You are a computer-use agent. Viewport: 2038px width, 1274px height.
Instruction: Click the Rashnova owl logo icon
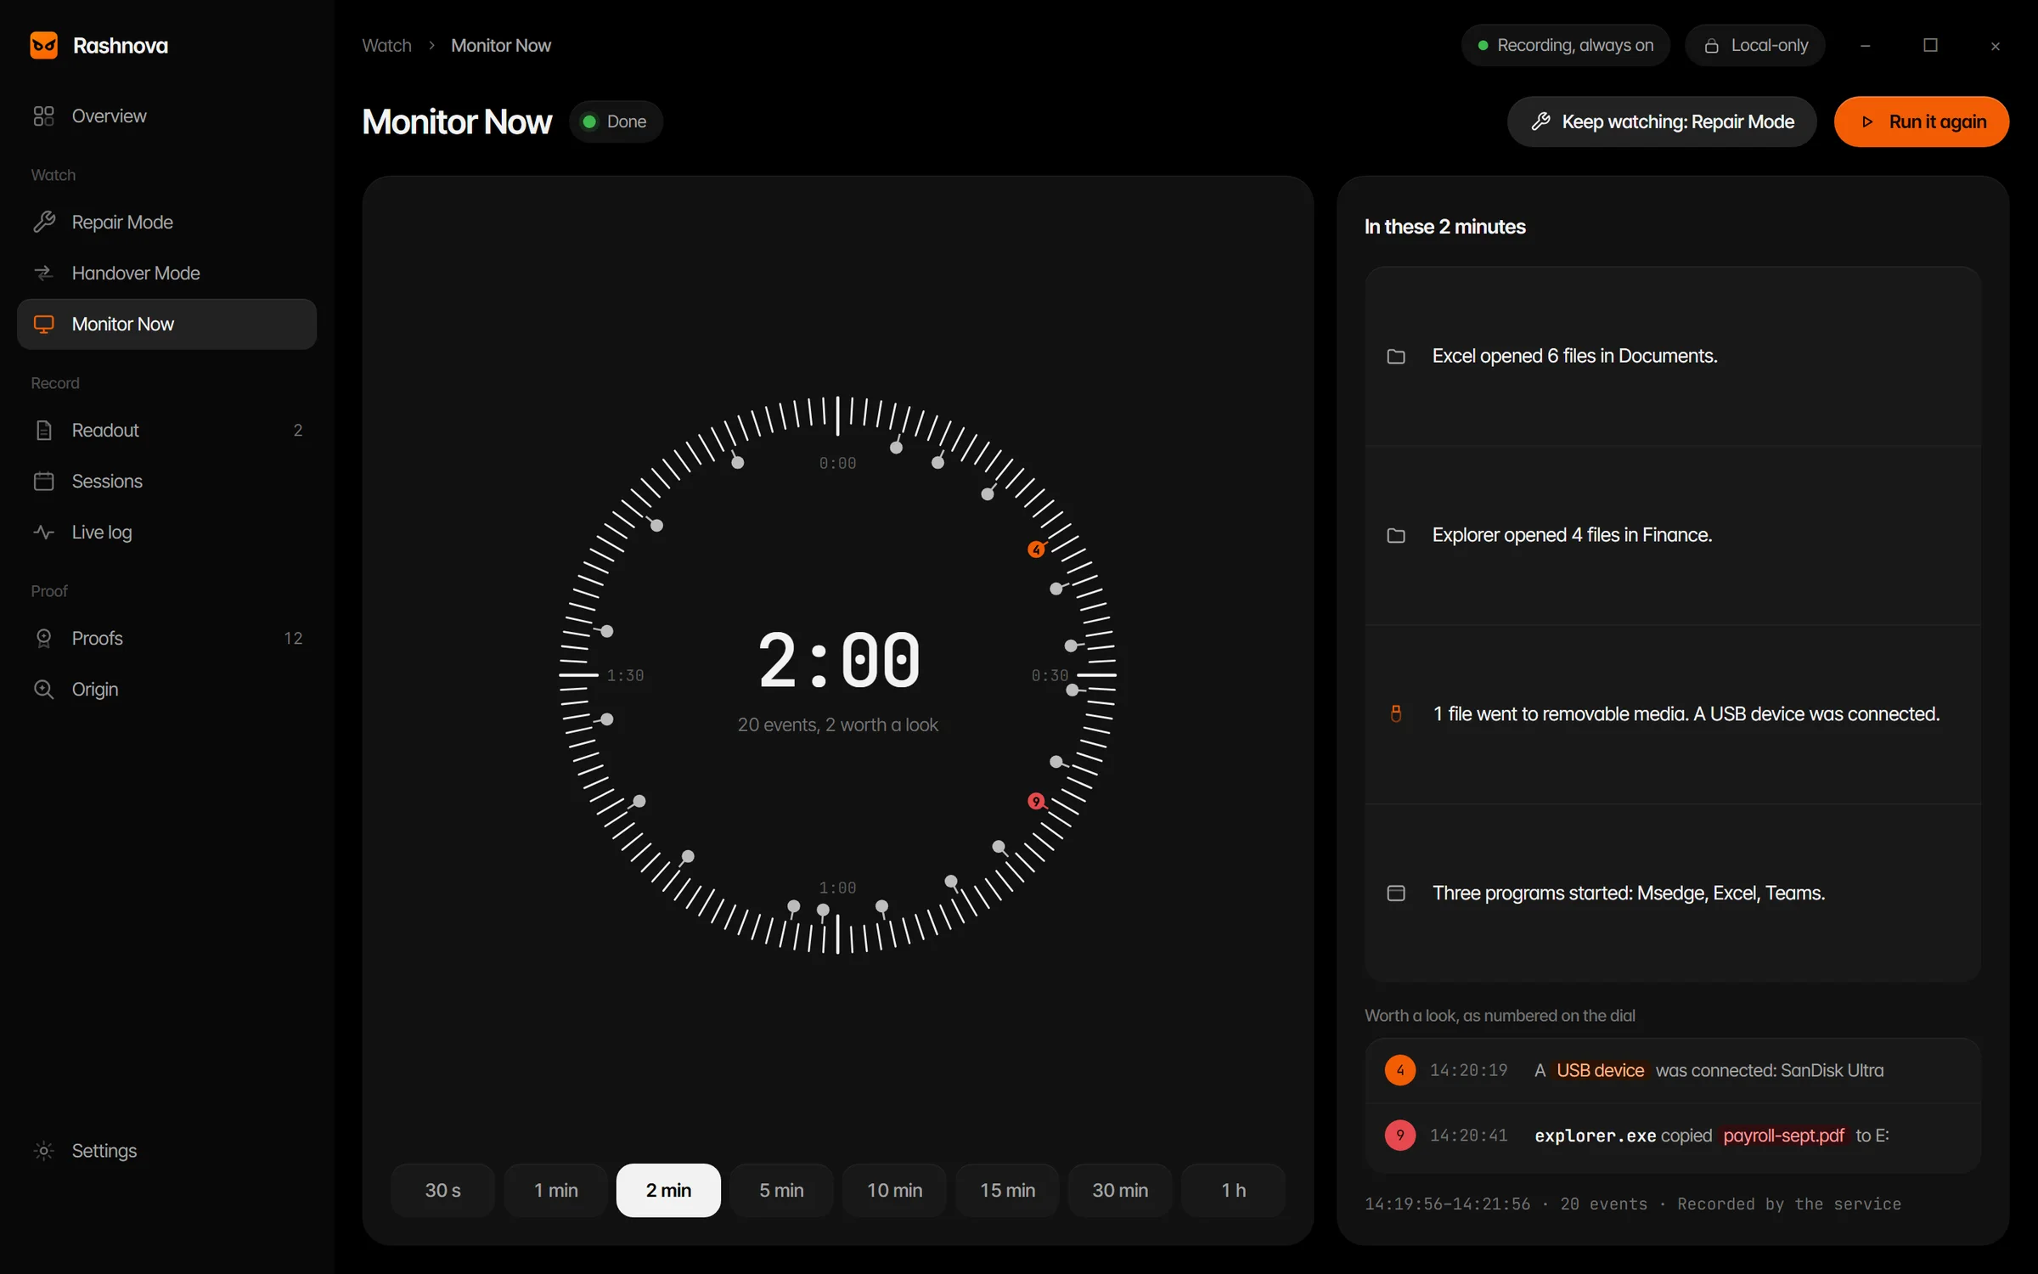pyautogui.click(x=43, y=45)
